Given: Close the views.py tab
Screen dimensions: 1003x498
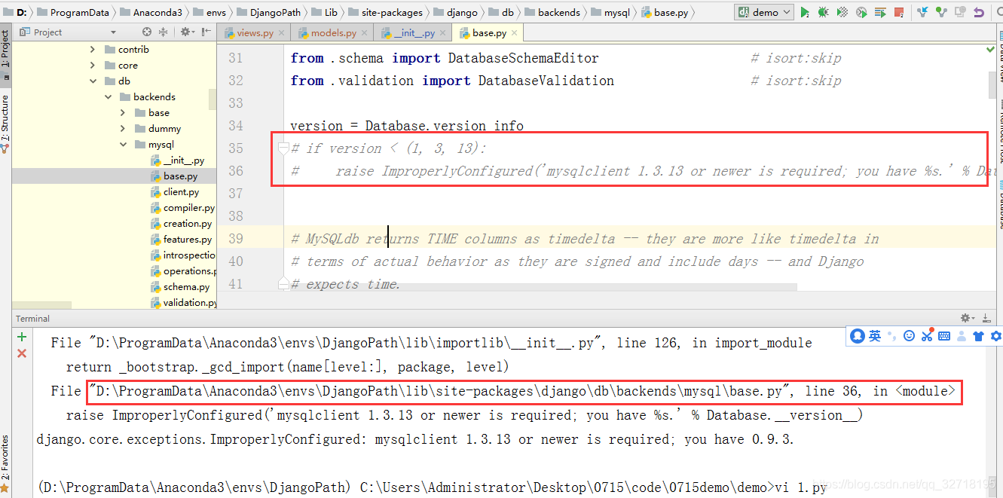Looking at the screenshot, I should [281, 32].
